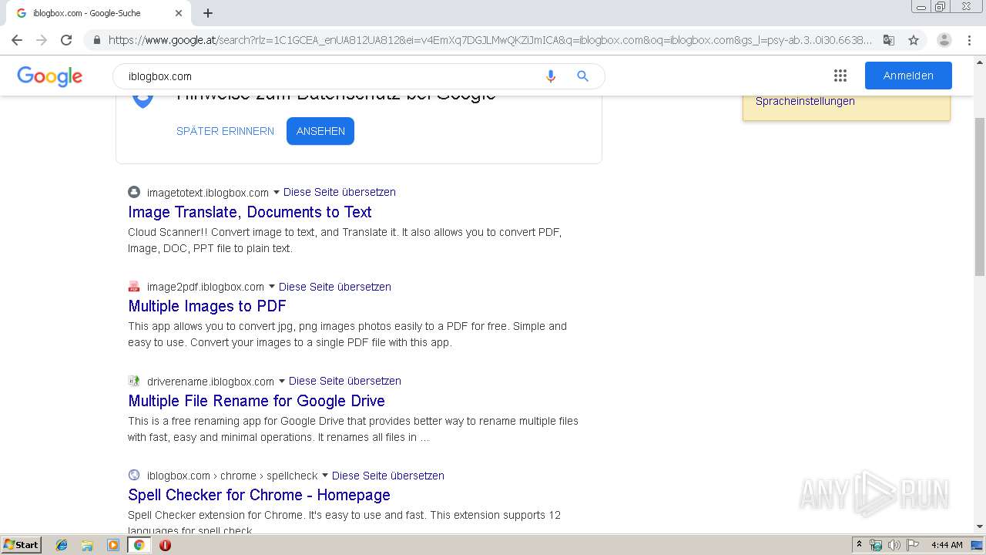Open Multiple Images to PDF result
This screenshot has height=555, width=986.
tap(207, 306)
